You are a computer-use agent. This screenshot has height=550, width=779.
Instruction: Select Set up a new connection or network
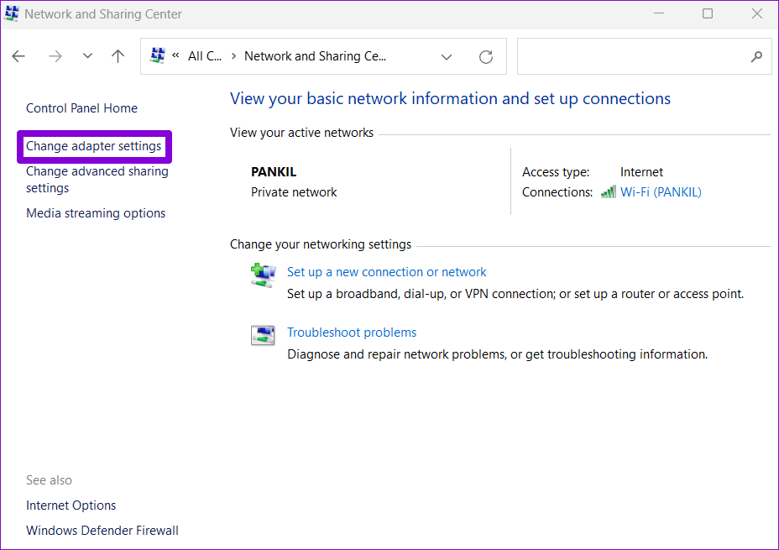pos(386,272)
